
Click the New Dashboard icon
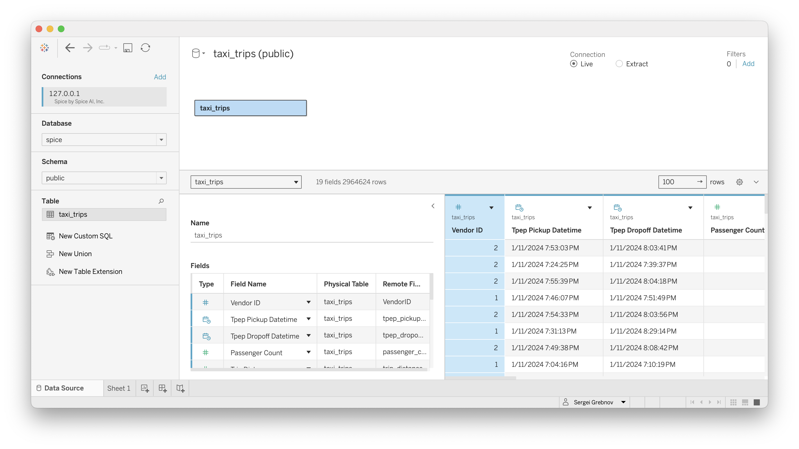[162, 388]
